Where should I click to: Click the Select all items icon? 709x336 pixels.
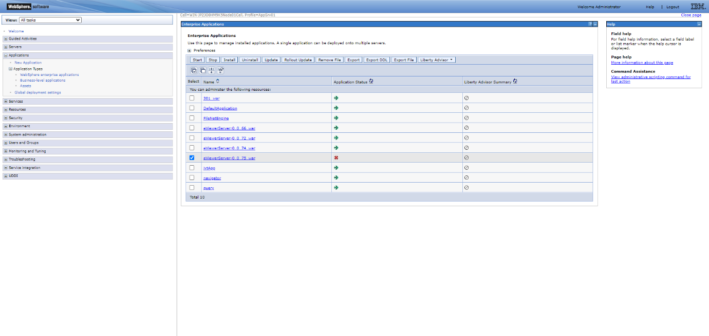pos(194,70)
